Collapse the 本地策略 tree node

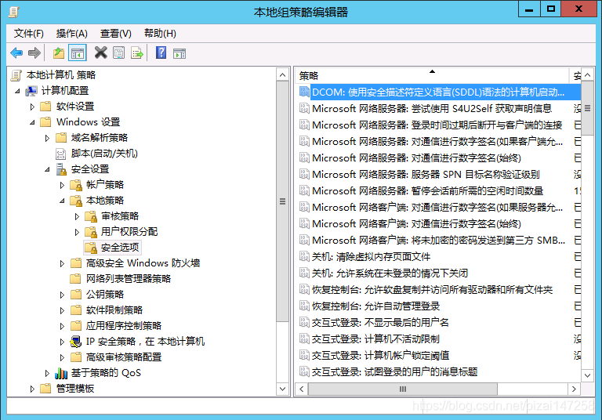63,201
